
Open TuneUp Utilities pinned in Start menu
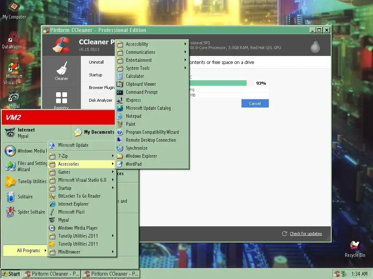25,182
